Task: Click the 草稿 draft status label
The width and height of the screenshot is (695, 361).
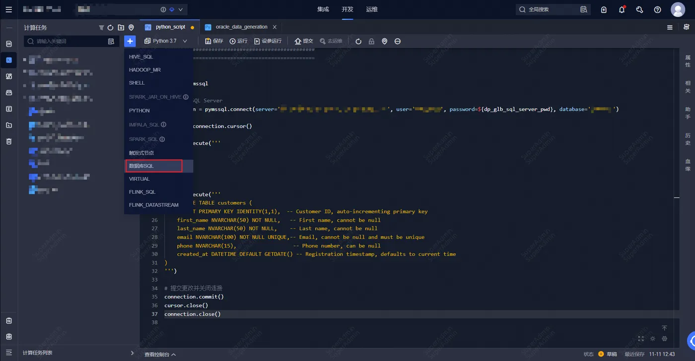Action: tap(611, 354)
